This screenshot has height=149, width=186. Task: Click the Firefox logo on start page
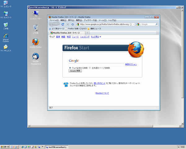click(x=136, y=49)
